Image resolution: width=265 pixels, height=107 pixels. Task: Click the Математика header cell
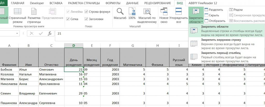click(133, 57)
